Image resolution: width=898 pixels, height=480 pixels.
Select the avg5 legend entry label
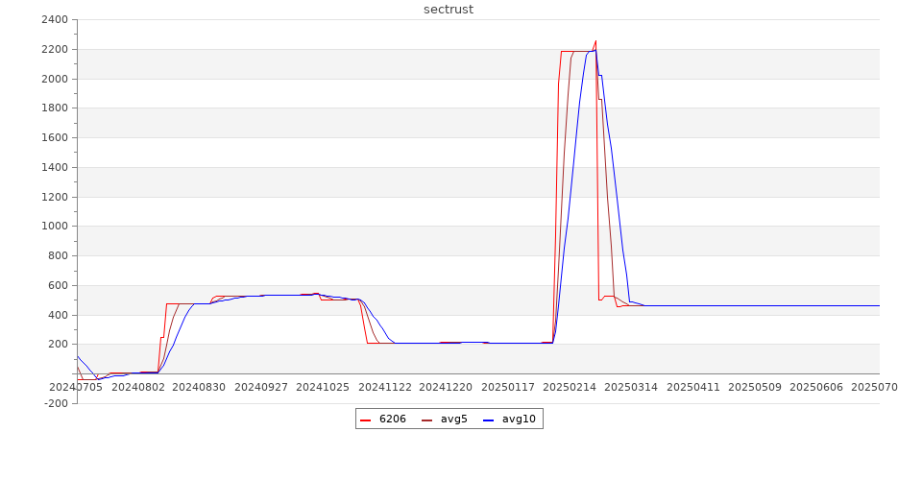click(453, 419)
